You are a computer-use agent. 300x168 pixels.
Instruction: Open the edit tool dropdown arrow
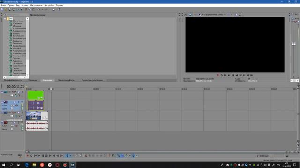(x=70, y=156)
